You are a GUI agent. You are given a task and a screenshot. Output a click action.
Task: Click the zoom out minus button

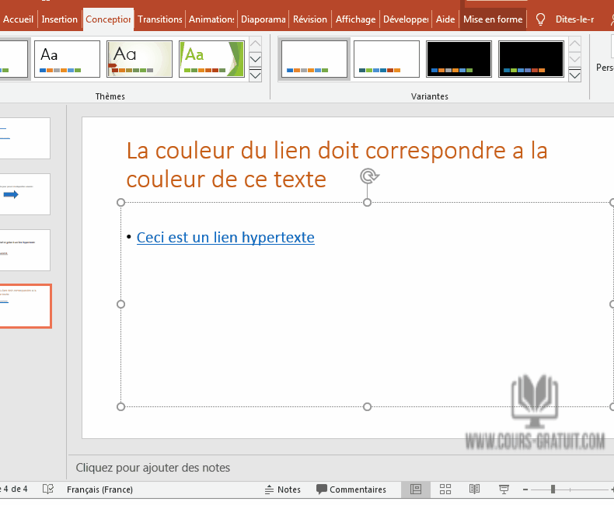tap(525, 489)
